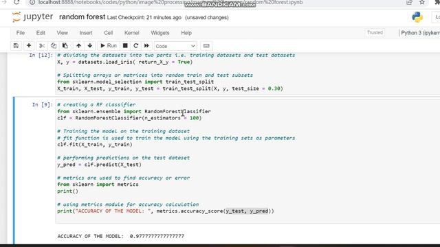Click the Python 3 (ipykernel) kernel name
440x247 pixels.
[420, 33]
